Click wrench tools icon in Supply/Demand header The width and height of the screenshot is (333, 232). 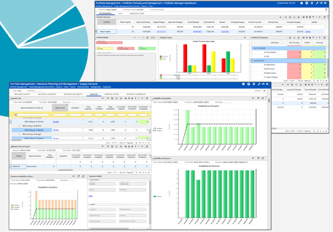pyautogui.click(x=259, y=84)
